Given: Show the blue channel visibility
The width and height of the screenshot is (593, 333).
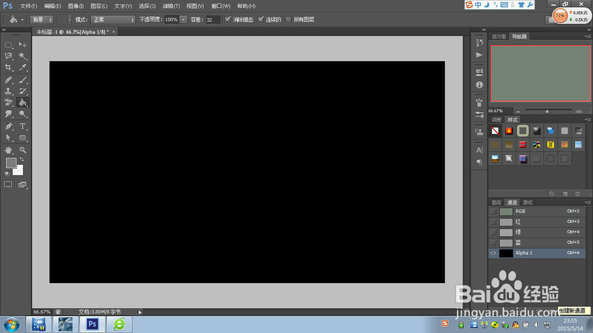Looking at the screenshot, I should pos(493,243).
